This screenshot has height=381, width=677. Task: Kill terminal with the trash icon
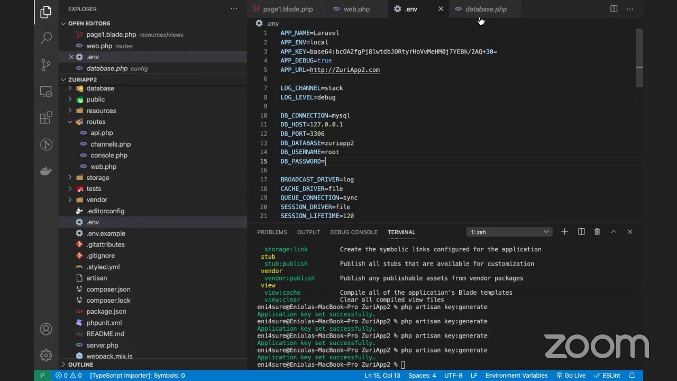pos(597,232)
